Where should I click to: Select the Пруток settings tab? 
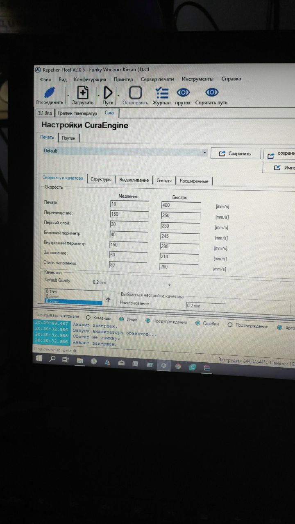click(69, 138)
